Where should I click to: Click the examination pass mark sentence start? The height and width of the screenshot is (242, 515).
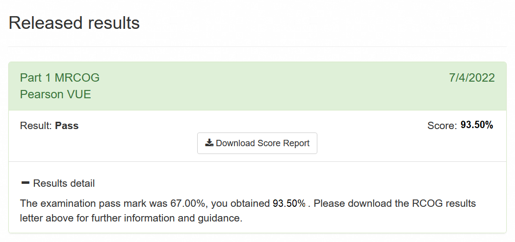[x=94, y=203]
